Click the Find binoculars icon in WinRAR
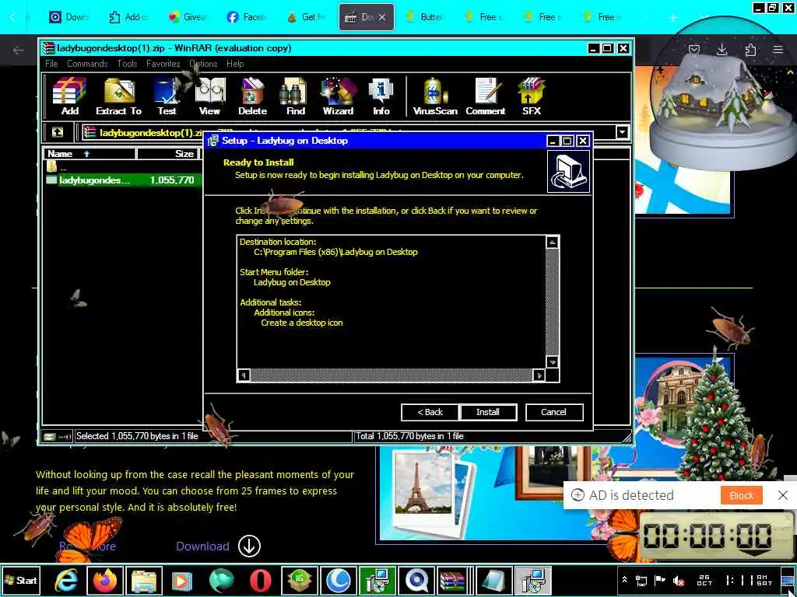 click(x=295, y=96)
